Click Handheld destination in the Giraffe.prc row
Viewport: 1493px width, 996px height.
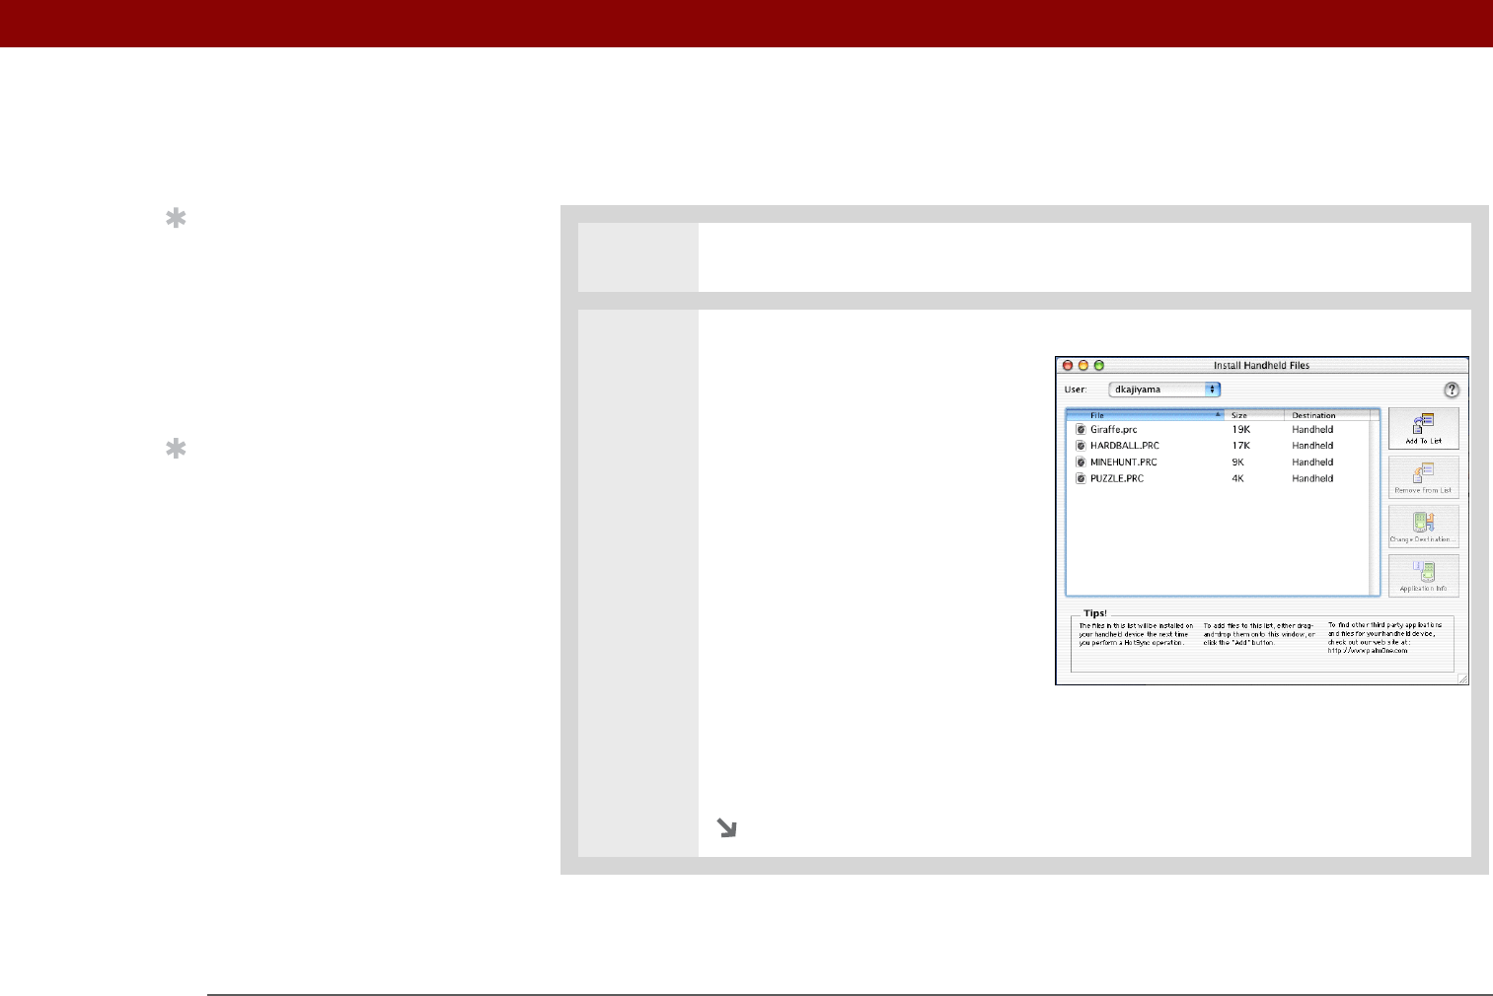click(1312, 430)
